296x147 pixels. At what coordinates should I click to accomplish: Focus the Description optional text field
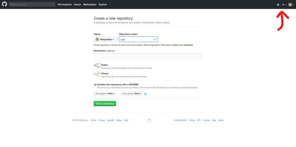tap(148, 56)
